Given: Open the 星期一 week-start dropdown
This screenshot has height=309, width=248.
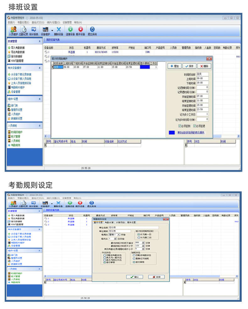Looking at the screenshot, I should [x=119, y=235].
